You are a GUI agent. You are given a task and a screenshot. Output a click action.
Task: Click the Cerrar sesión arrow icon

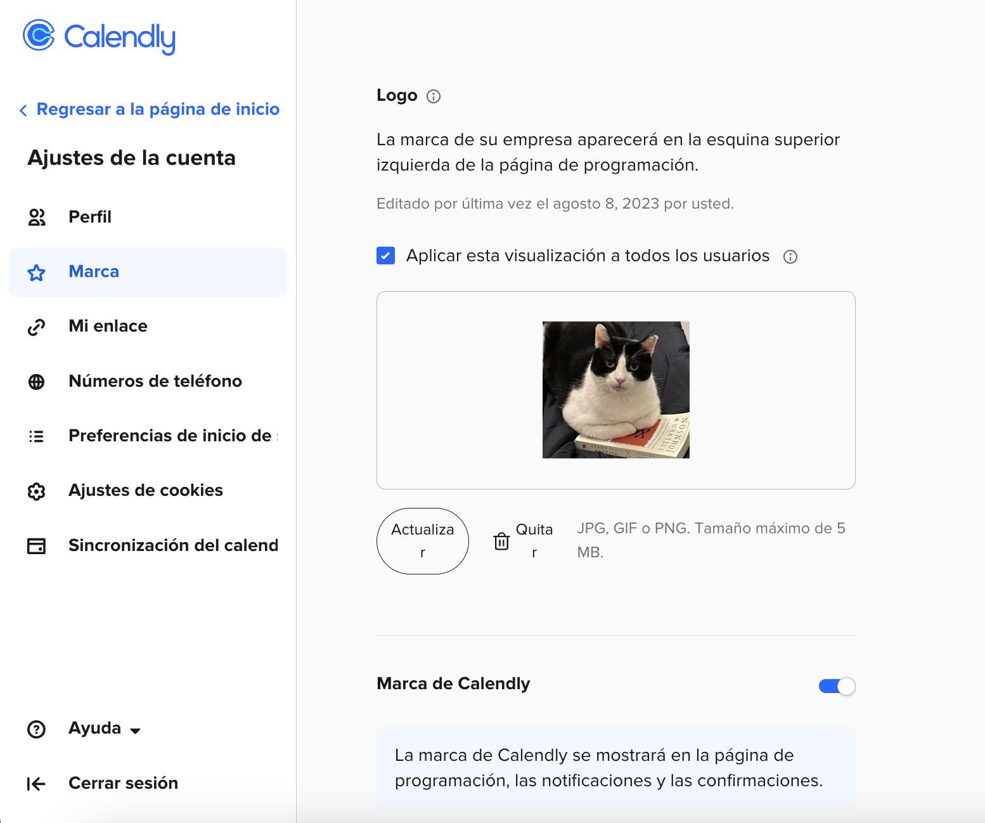[x=37, y=784]
